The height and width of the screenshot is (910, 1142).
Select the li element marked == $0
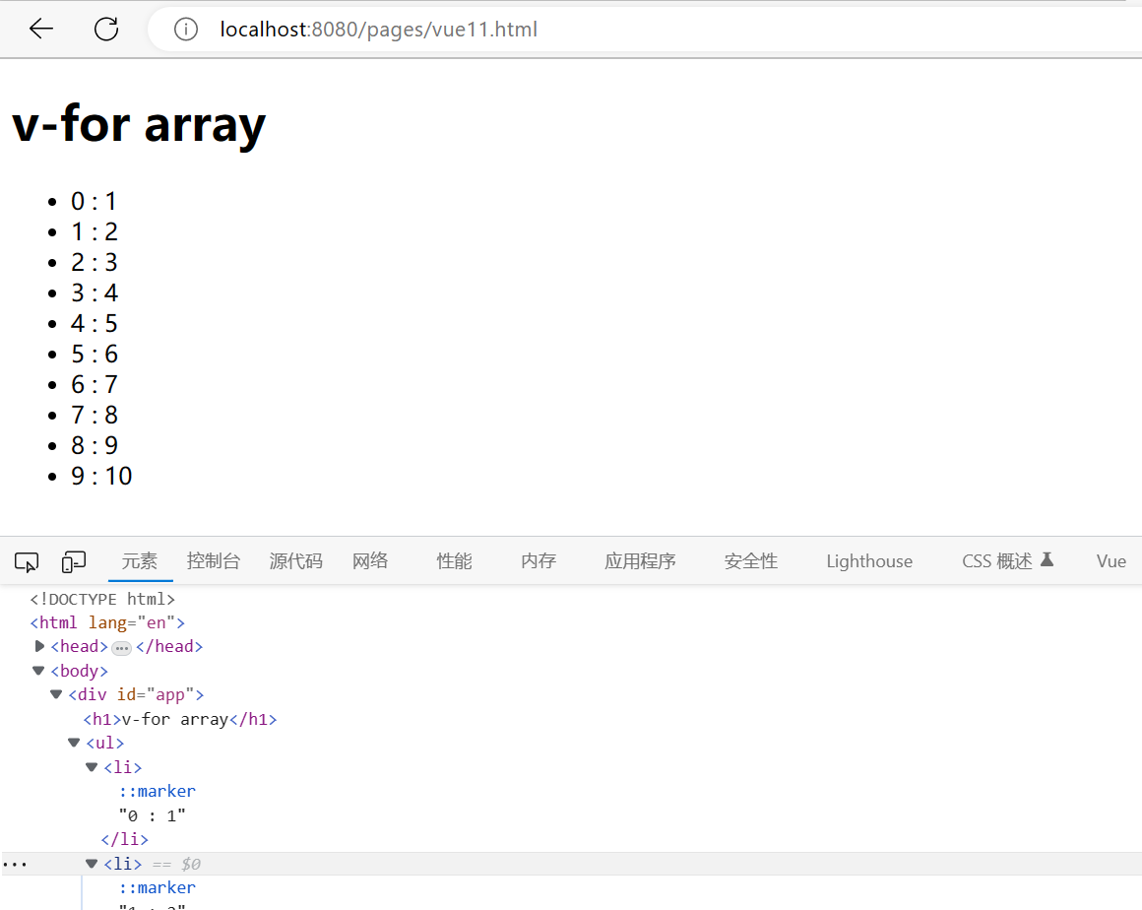pyautogui.click(x=122, y=863)
